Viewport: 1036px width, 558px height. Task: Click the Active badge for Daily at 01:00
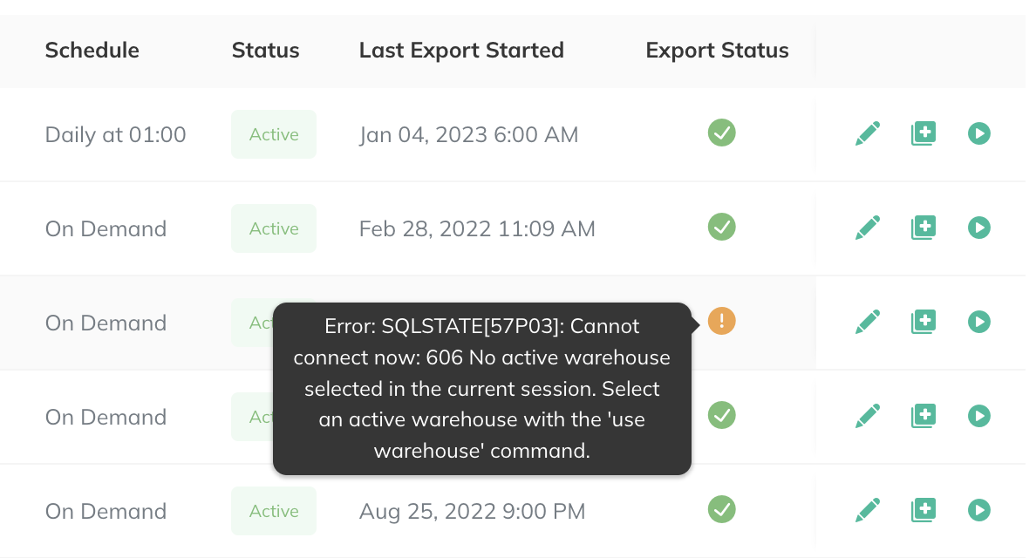[x=274, y=134]
